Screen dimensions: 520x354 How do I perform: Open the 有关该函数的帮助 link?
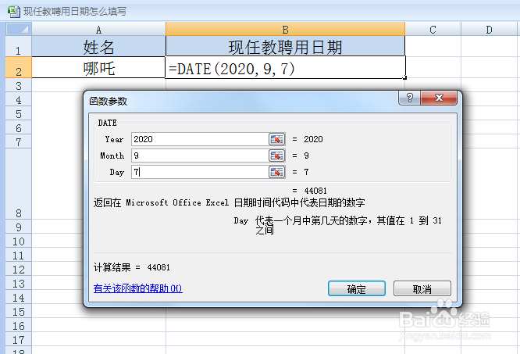(138, 288)
